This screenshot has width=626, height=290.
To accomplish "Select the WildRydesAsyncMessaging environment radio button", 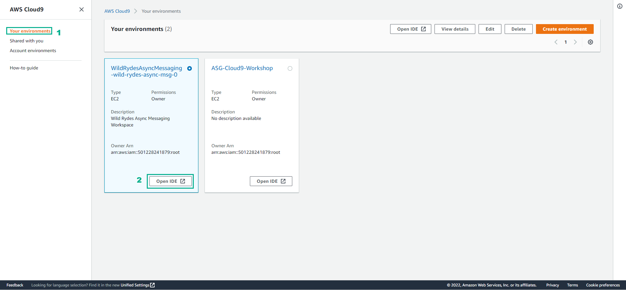I will coord(190,68).
